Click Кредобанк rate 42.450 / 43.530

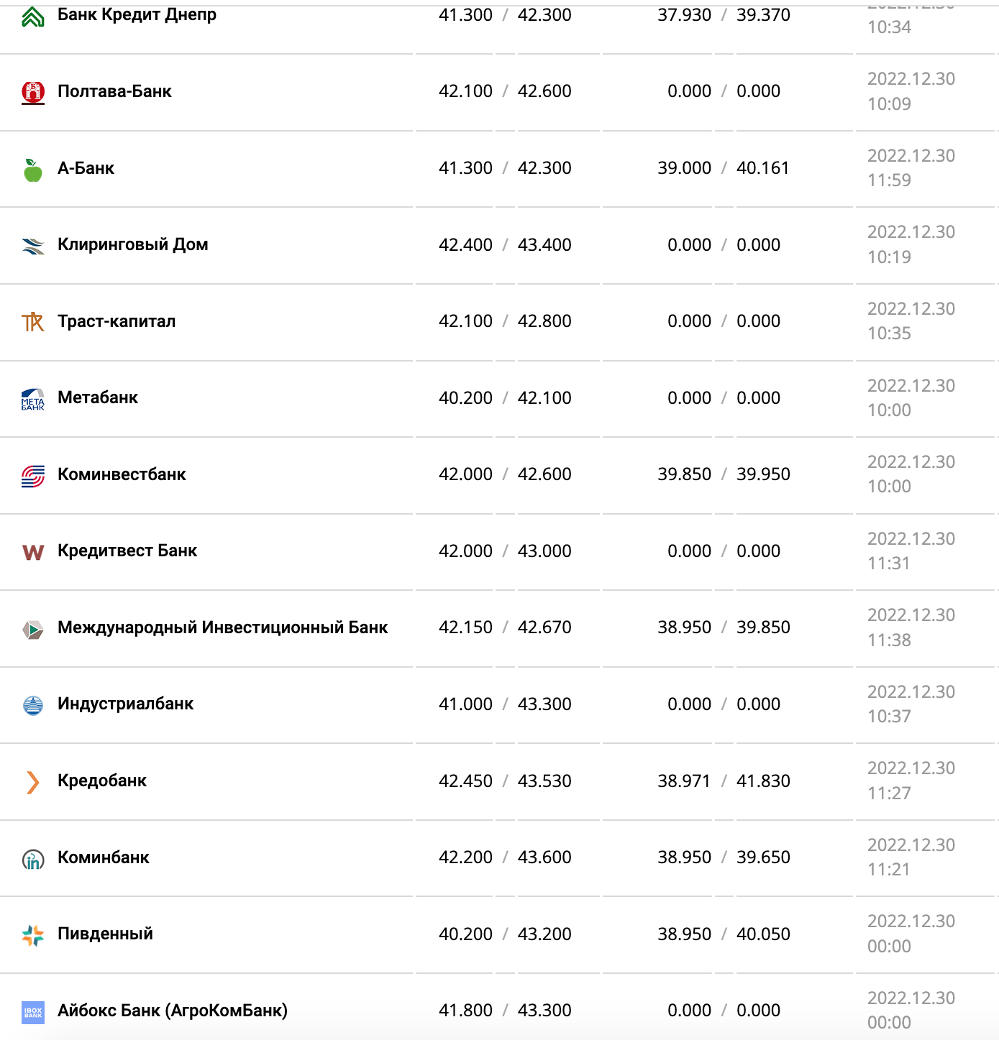505,781
